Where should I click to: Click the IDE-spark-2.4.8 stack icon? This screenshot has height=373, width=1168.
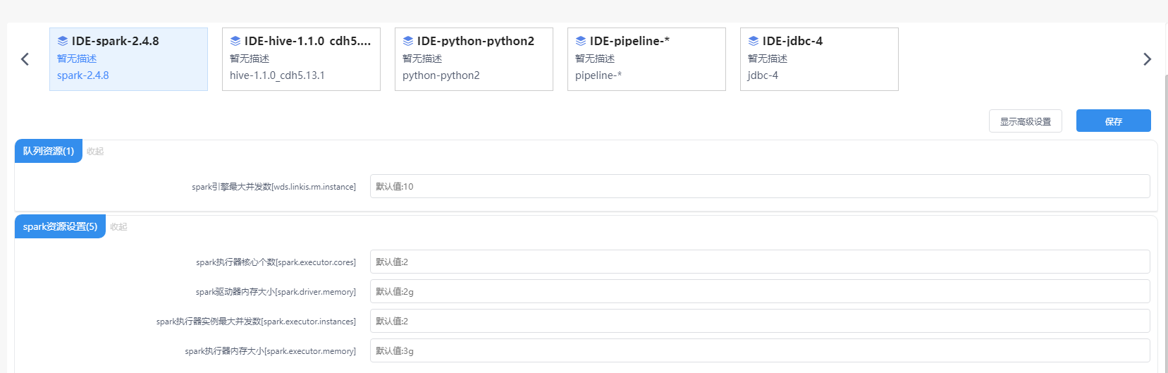63,41
